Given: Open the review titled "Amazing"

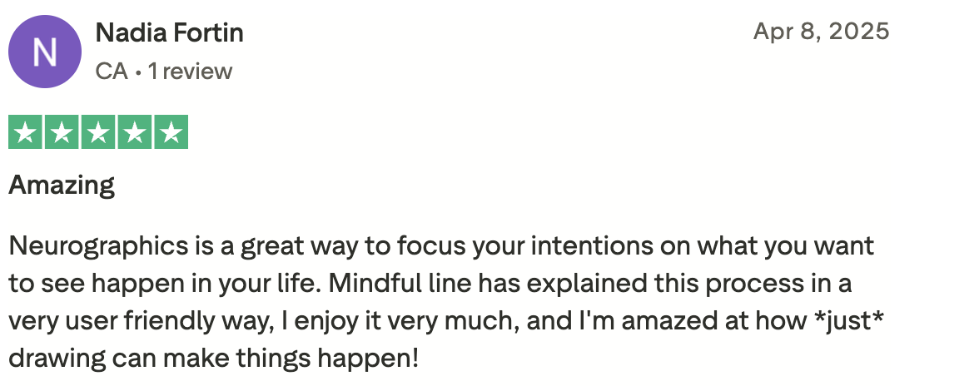Looking at the screenshot, I should [x=62, y=184].
